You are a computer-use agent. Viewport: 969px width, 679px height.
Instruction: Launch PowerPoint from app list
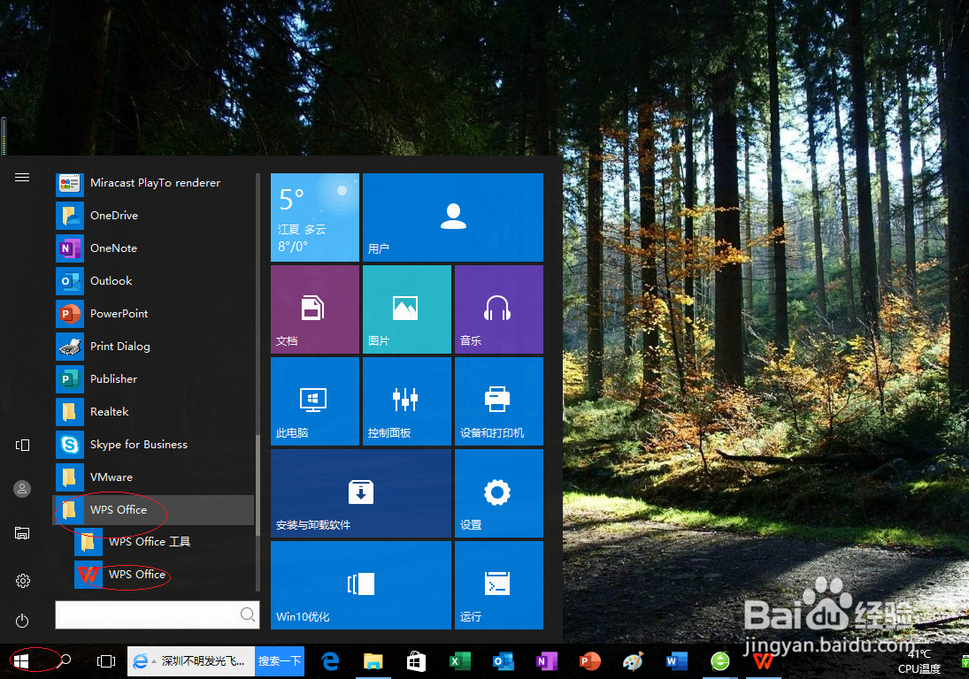pyautogui.click(x=155, y=314)
